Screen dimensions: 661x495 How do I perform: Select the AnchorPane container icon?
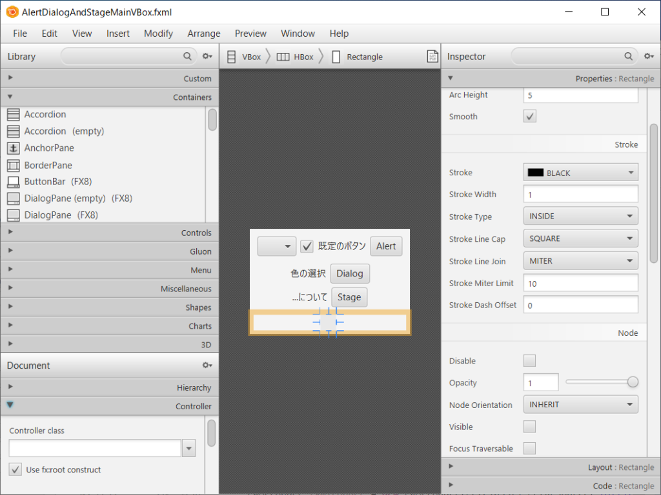(x=14, y=148)
